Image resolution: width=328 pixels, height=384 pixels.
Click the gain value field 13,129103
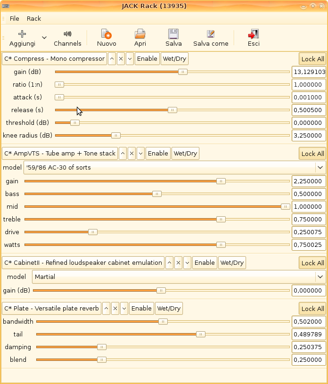point(309,72)
